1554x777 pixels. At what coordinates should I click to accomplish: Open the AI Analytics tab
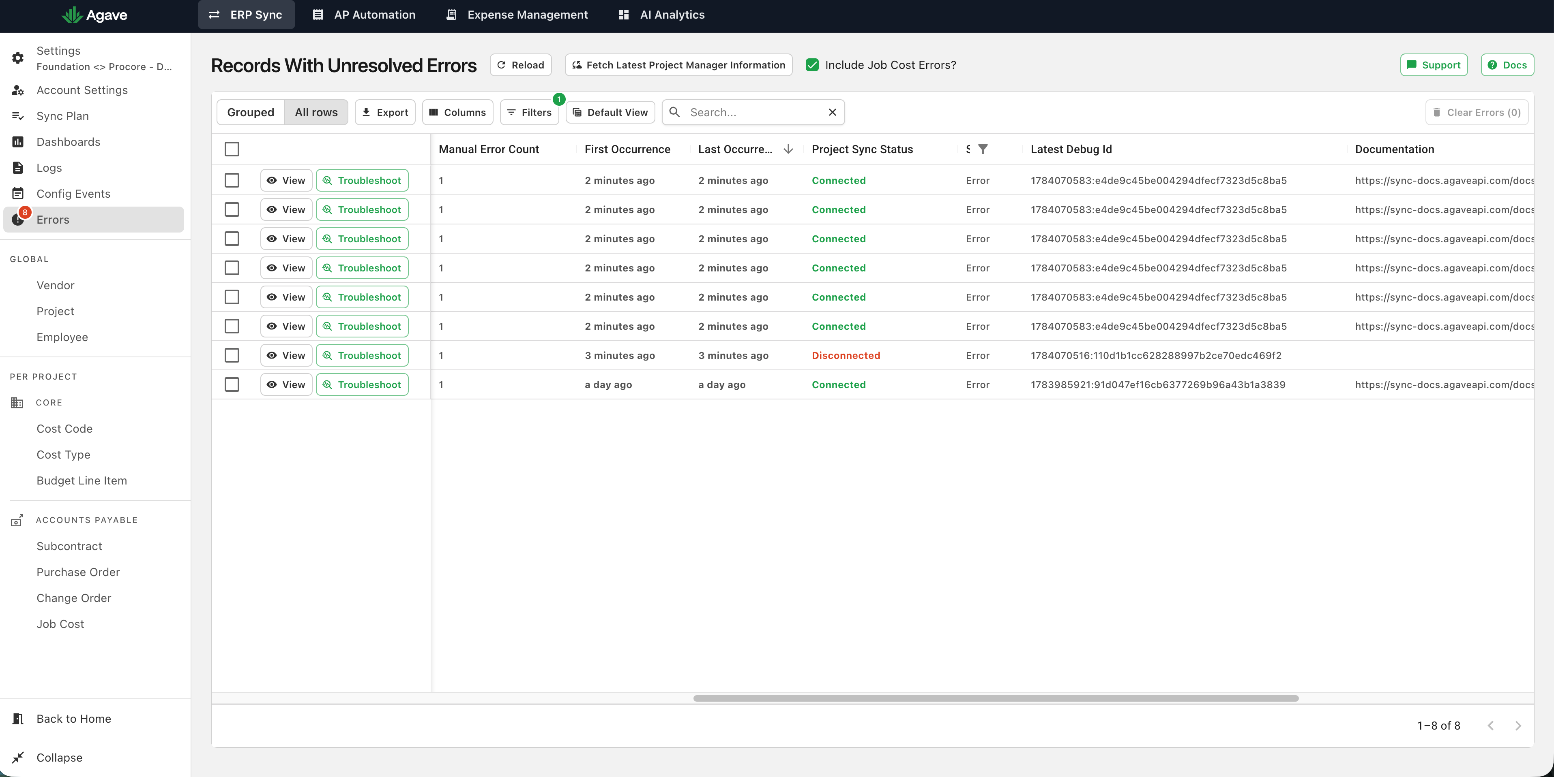(662, 15)
